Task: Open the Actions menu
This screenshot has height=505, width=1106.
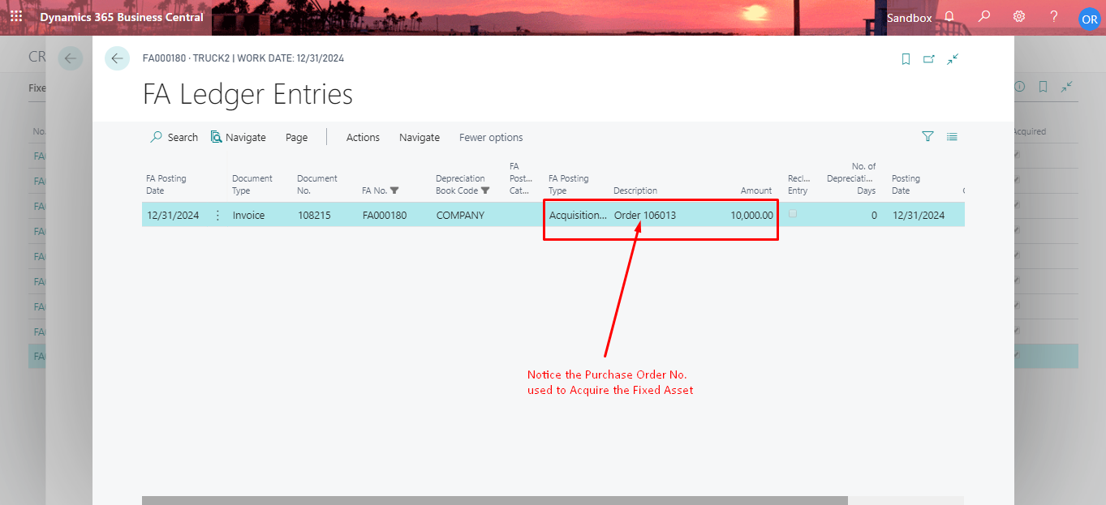Action: [363, 137]
